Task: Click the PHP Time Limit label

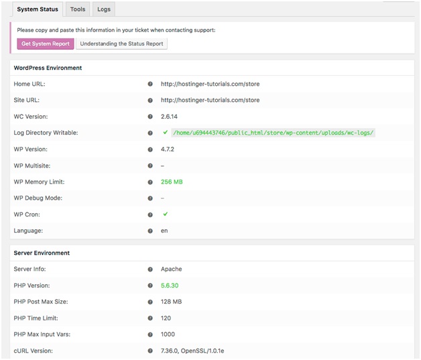Action: [36, 318]
